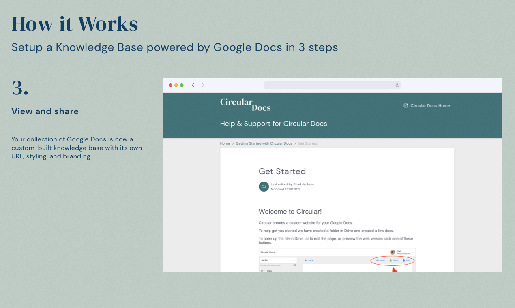Click the site URL link under My Site
Image resolution: width=515 pixels, height=308 pixels.
270,265
